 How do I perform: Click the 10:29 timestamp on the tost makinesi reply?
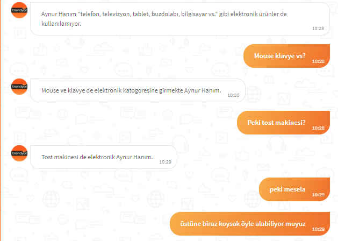point(165,162)
